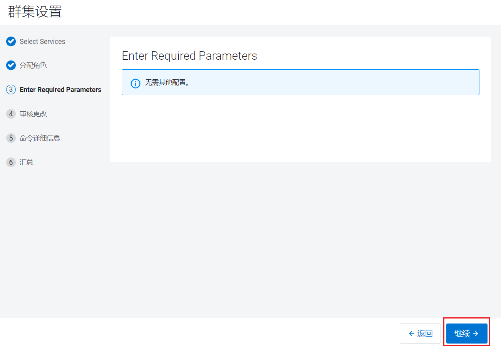Click the step 5 circle number icon
Image resolution: width=501 pixels, height=347 pixels.
coord(11,138)
